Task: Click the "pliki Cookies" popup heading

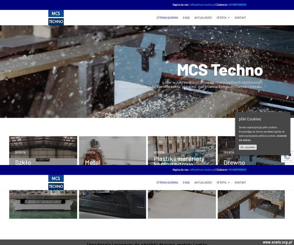Action: pos(250,119)
